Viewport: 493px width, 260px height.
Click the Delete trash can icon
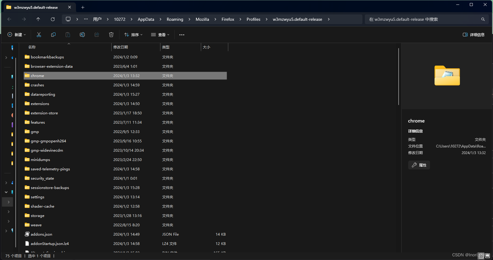[x=111, y=35]
